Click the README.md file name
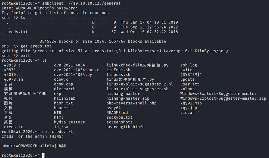 [x=117, y=113]
